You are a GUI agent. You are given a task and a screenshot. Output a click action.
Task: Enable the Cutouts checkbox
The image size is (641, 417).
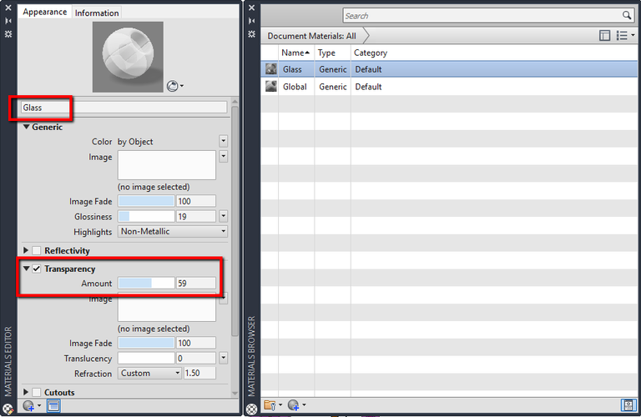click(x=37, y=392)
